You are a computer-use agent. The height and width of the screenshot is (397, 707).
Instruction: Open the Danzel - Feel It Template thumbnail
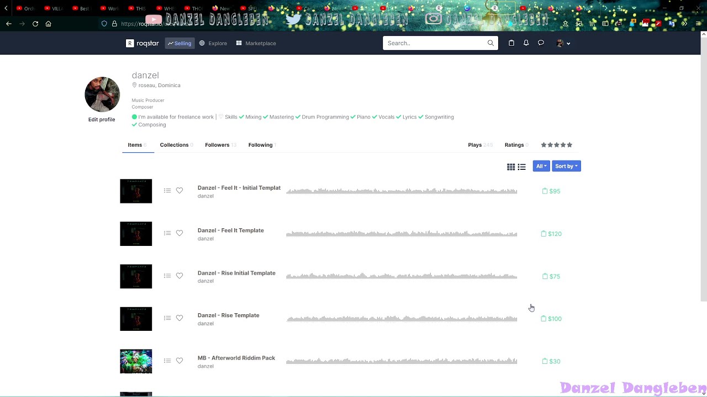136,234
